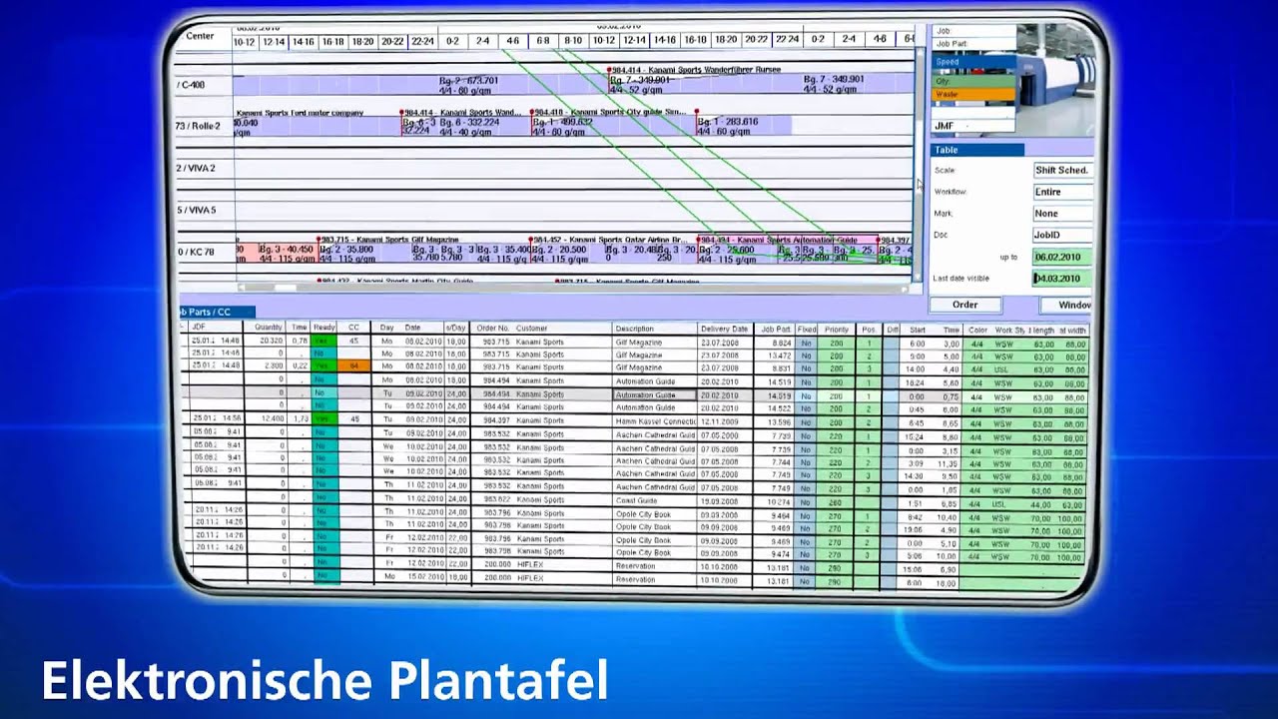Click the Kanami Sports Wanderführer Rursee job label

[x=696, y=70]
